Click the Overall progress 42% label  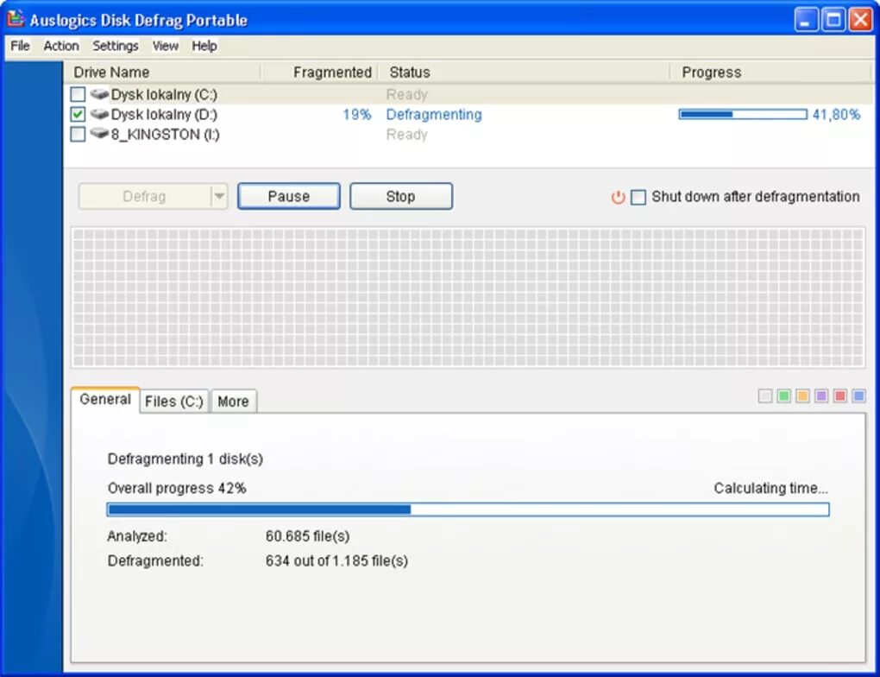[177, 488]
